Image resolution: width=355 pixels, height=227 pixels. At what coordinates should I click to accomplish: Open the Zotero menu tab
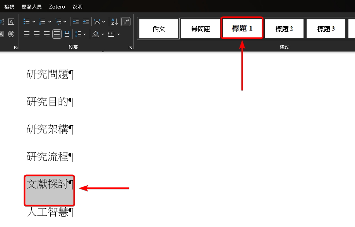tap(57, 7)
